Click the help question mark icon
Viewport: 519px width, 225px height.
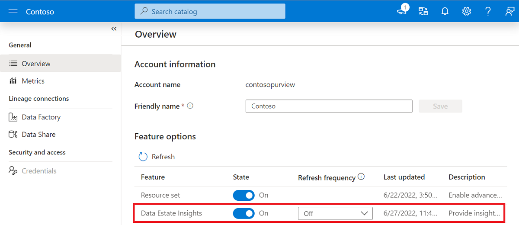(x=488, y=12)
